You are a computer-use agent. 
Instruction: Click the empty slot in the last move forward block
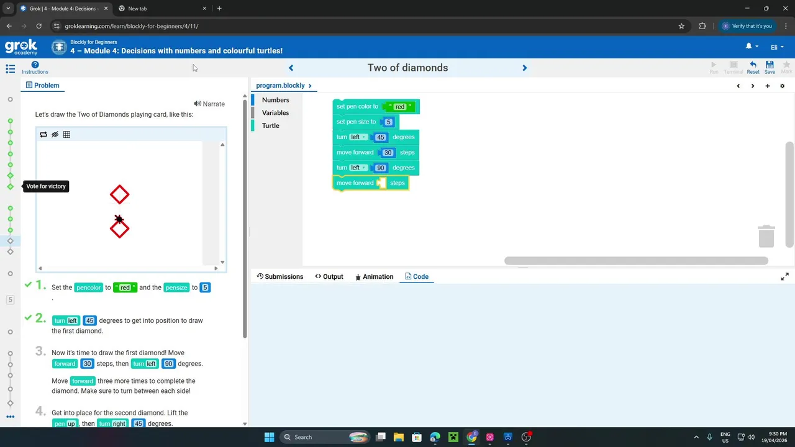tap(383, 183)
